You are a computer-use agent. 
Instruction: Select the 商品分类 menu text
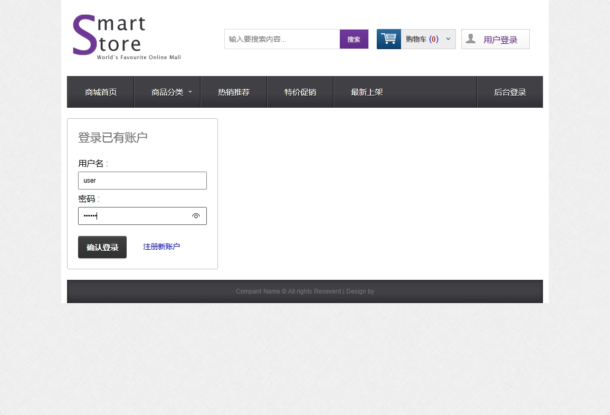pos(167,92)
